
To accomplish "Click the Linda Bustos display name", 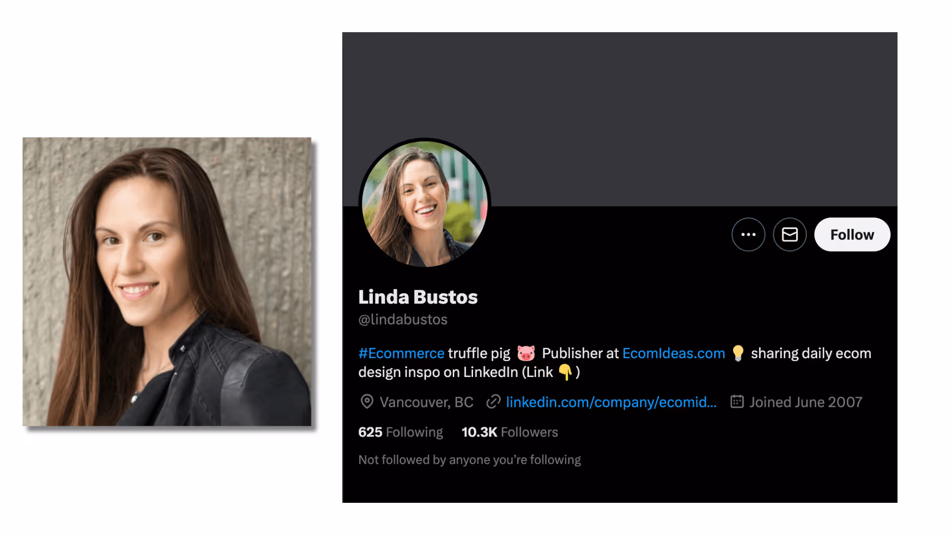I will click(418, 297).
